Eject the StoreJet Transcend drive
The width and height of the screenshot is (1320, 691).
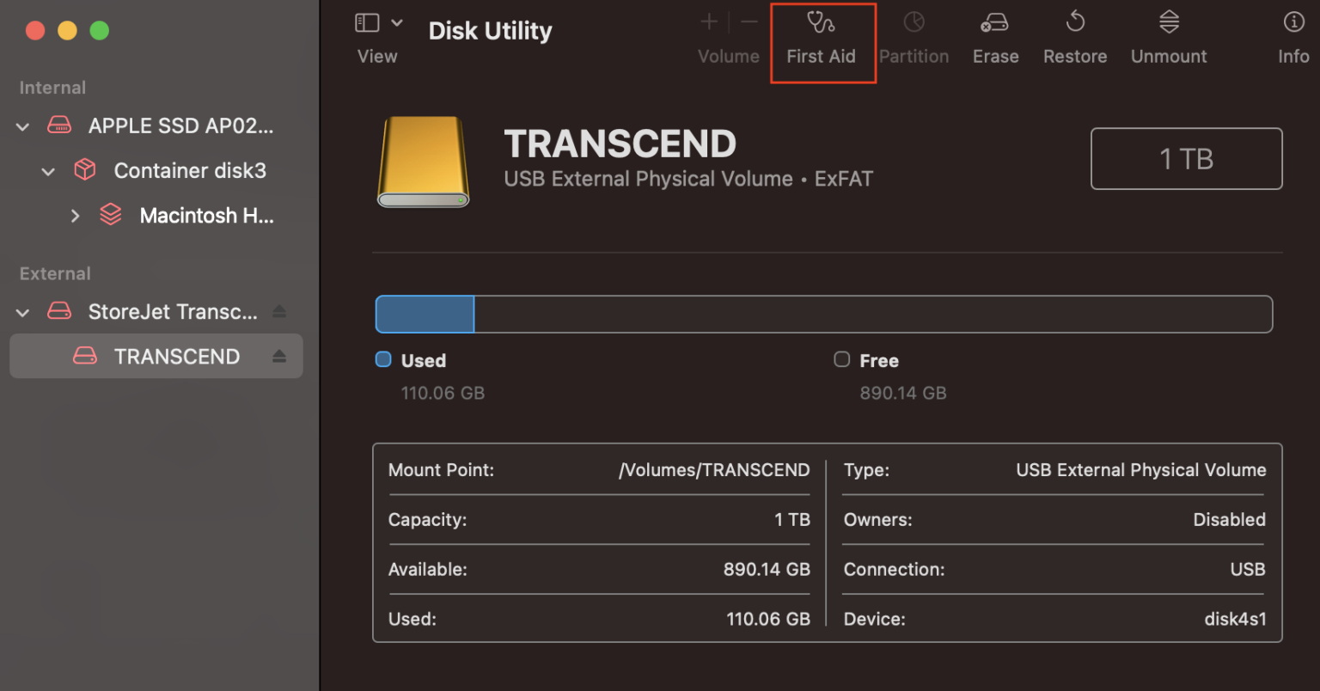coord(279,312)
